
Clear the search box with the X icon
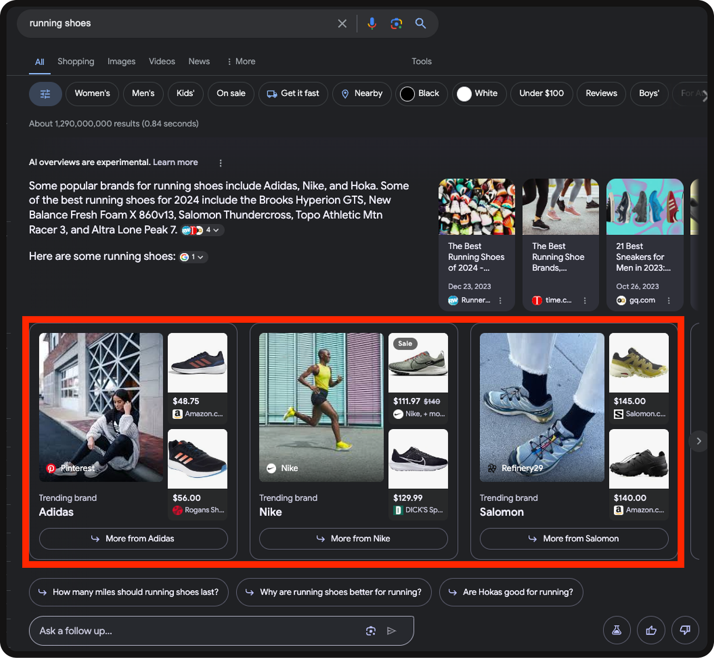342,24
